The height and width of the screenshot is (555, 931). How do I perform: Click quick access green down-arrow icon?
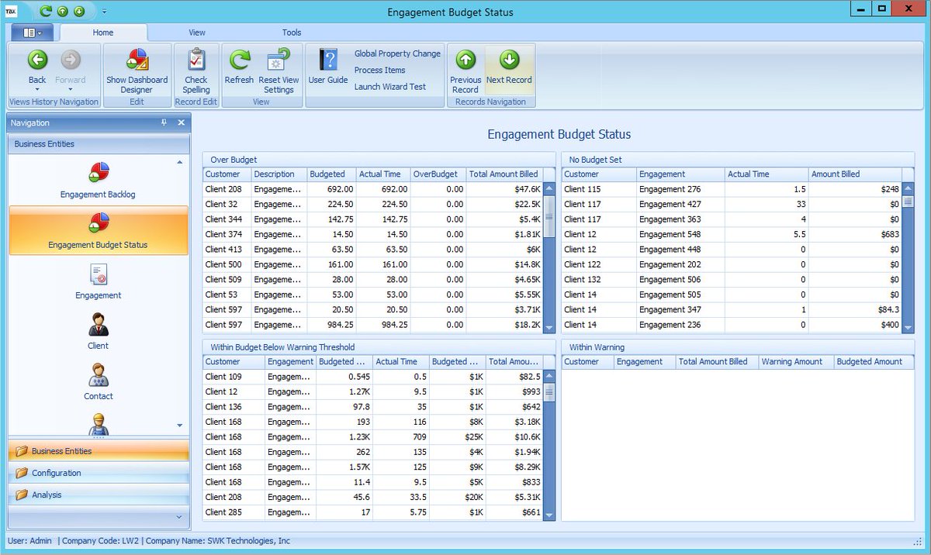(x=79, y=12)
